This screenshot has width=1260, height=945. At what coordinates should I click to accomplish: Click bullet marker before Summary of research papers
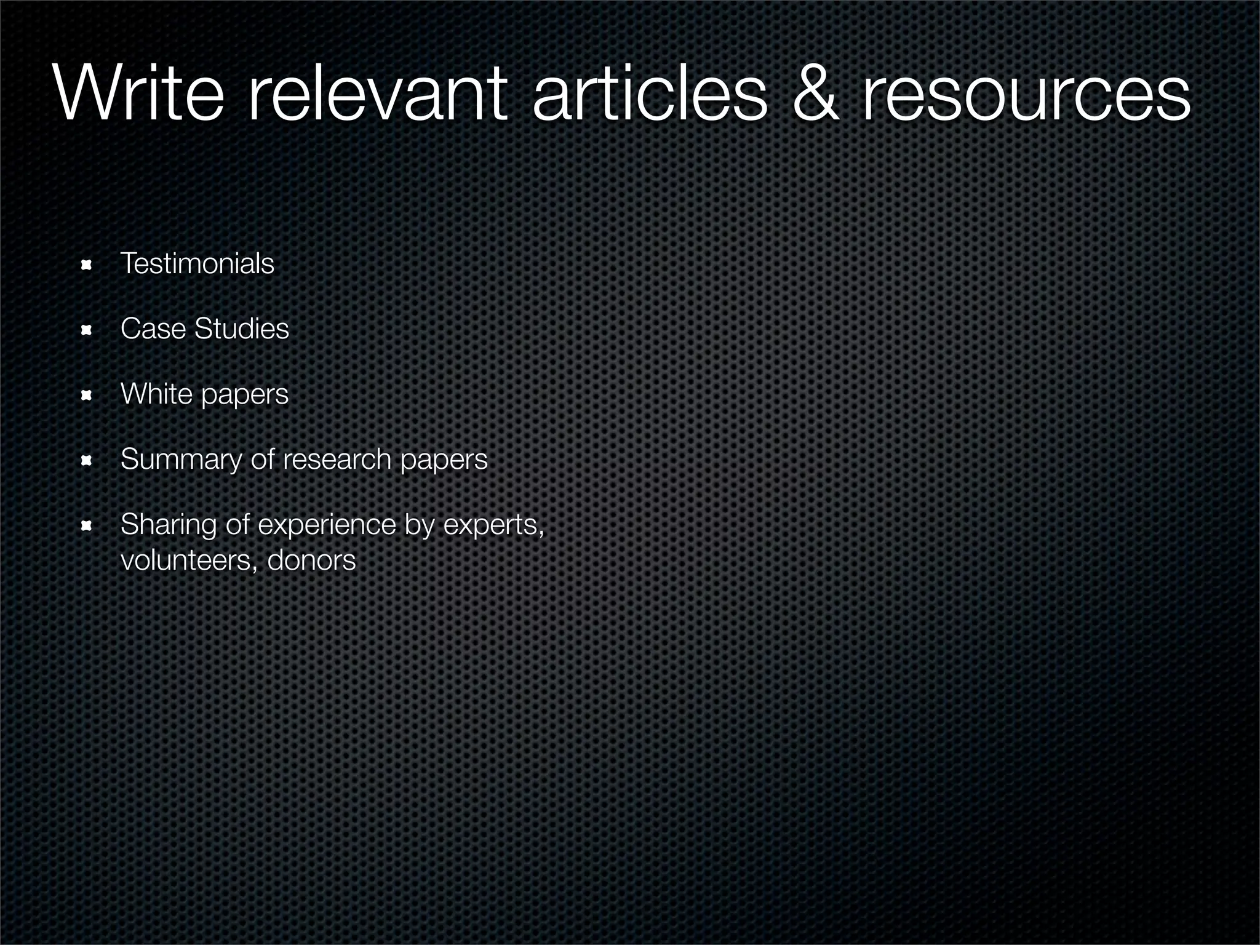pos(87,461)
